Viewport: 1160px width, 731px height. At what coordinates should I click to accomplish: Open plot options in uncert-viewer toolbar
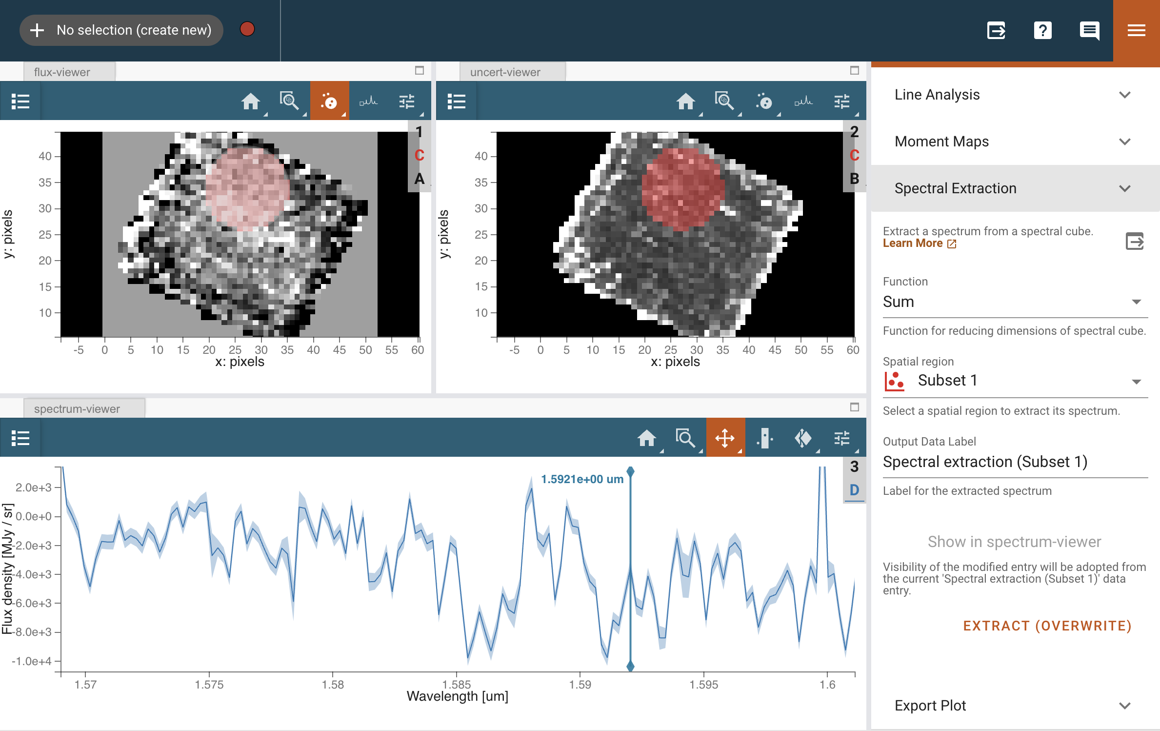(842, 101)
